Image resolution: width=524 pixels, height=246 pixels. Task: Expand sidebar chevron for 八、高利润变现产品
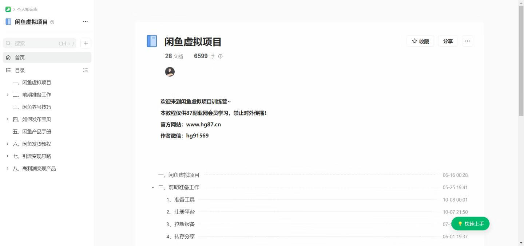(7, 168)
